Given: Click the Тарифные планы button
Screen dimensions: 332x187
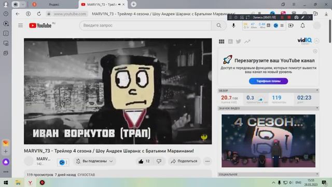Looking at the screenshot, I should click(268, 81).
